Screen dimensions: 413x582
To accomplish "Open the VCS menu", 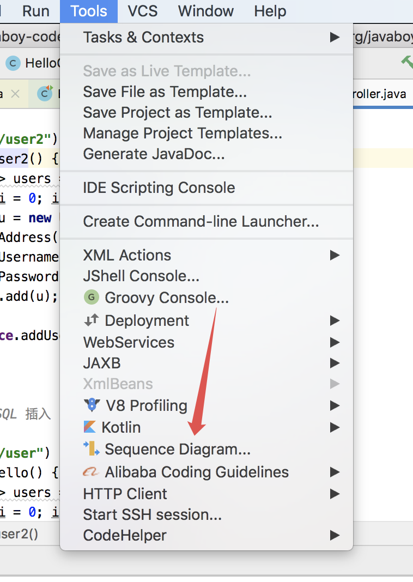I will coord(143,11).
